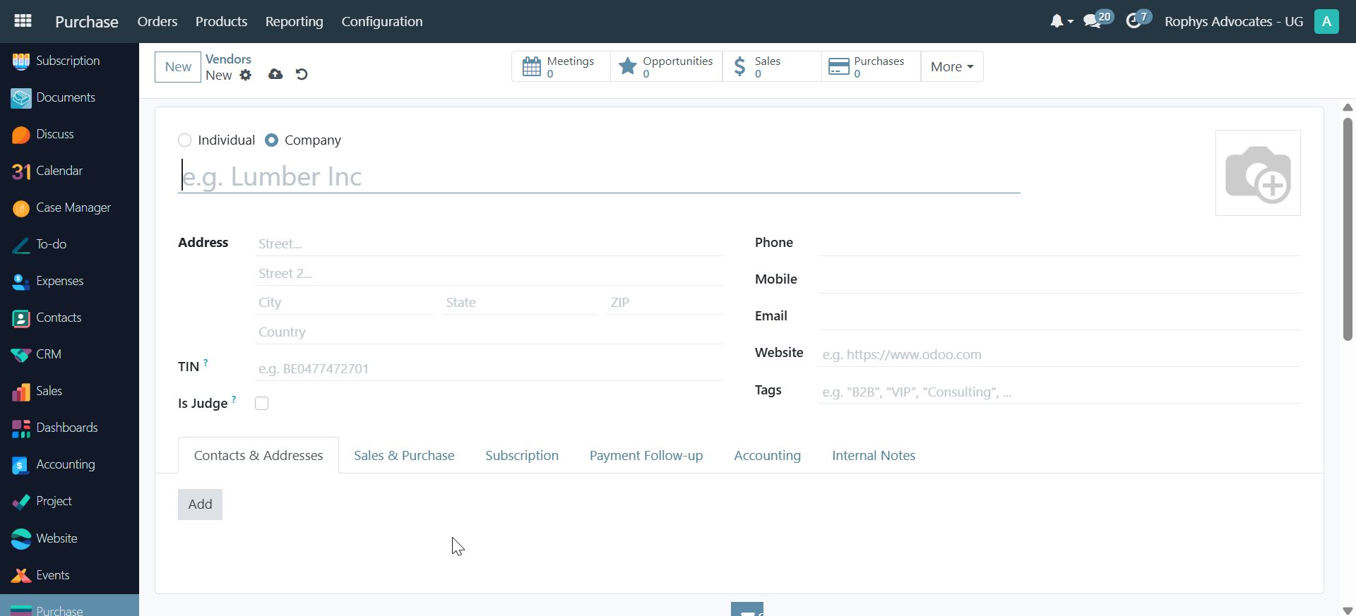Click the City input field
Viewport: 1356px width, 616px height.
pyautogui.click(x=344, y=303)
